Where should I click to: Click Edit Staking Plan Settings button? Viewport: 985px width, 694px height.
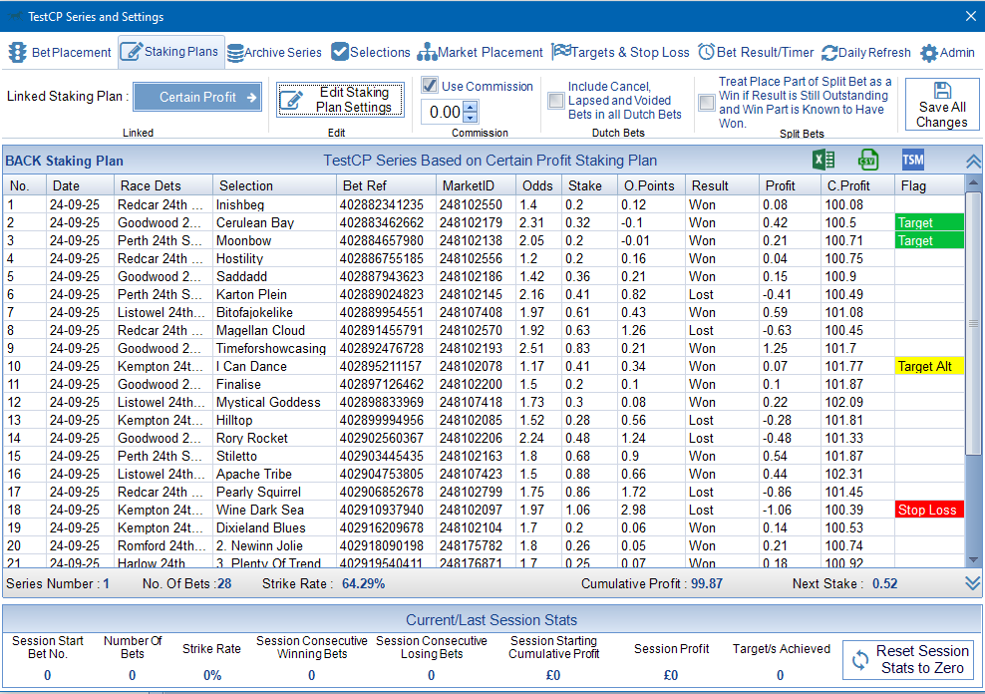point(341,100)
